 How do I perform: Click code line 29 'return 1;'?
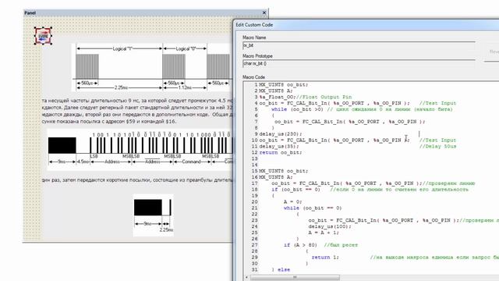325,257
